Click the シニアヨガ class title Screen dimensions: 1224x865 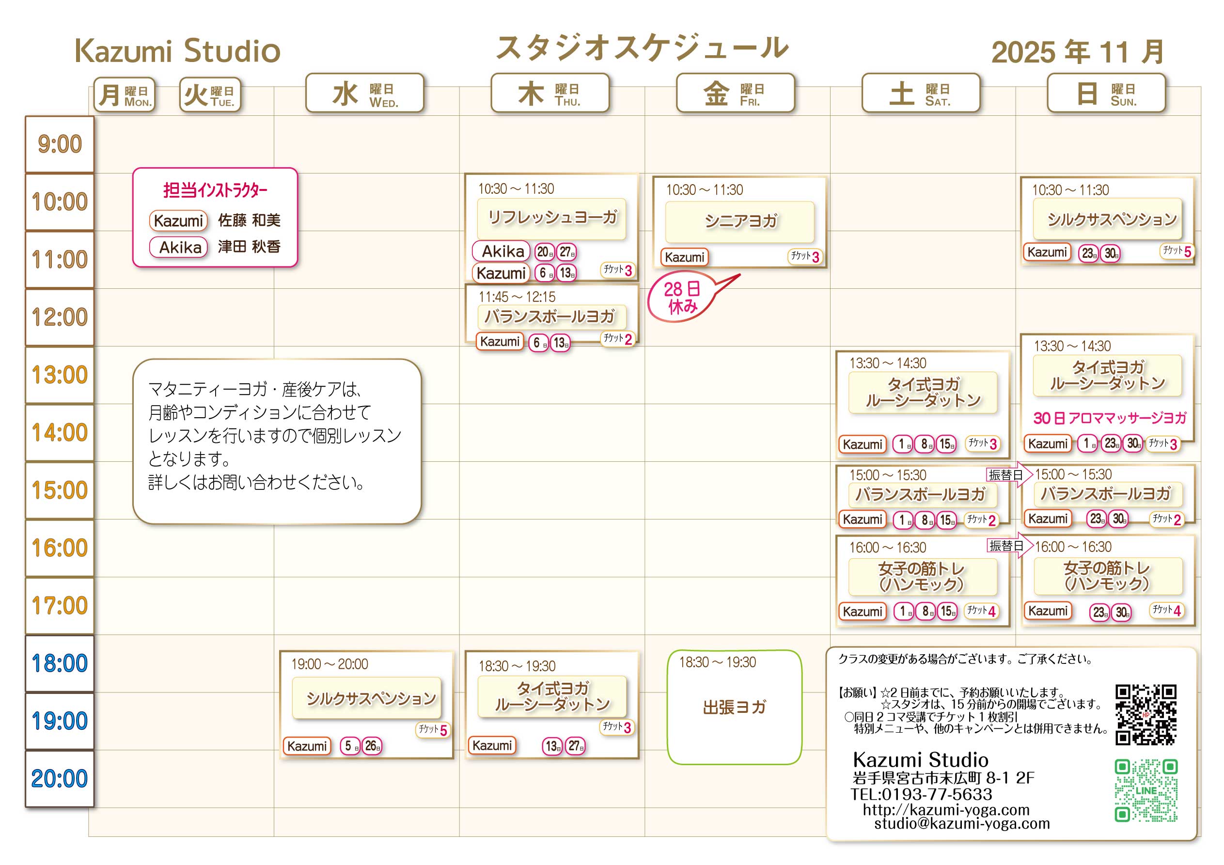tap(740, 221)
